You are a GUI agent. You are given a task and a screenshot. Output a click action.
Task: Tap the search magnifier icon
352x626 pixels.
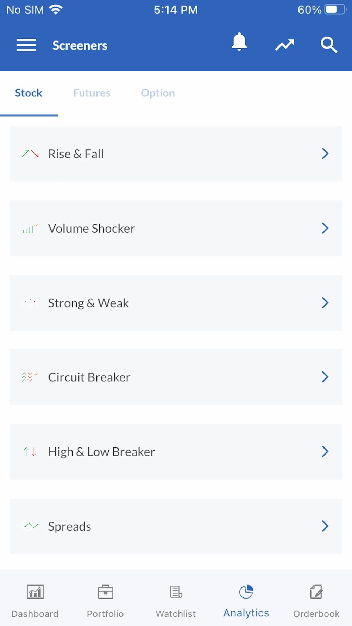point(329,45)
